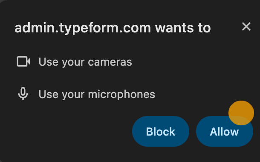260x162 pixels.
Task: Click the camera icon
Action: coord(23,61)
